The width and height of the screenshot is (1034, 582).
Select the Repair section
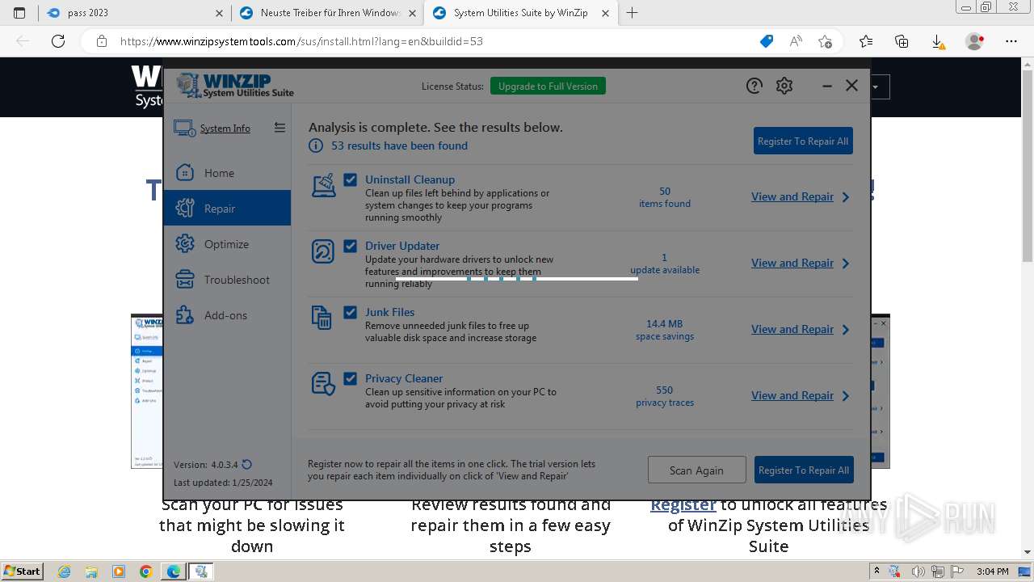227,209
